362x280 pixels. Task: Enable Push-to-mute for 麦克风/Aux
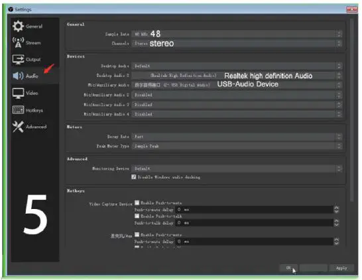[x=137, y=235]
